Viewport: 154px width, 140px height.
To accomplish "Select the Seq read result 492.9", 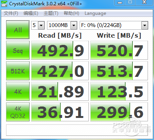I will point(60,50).
